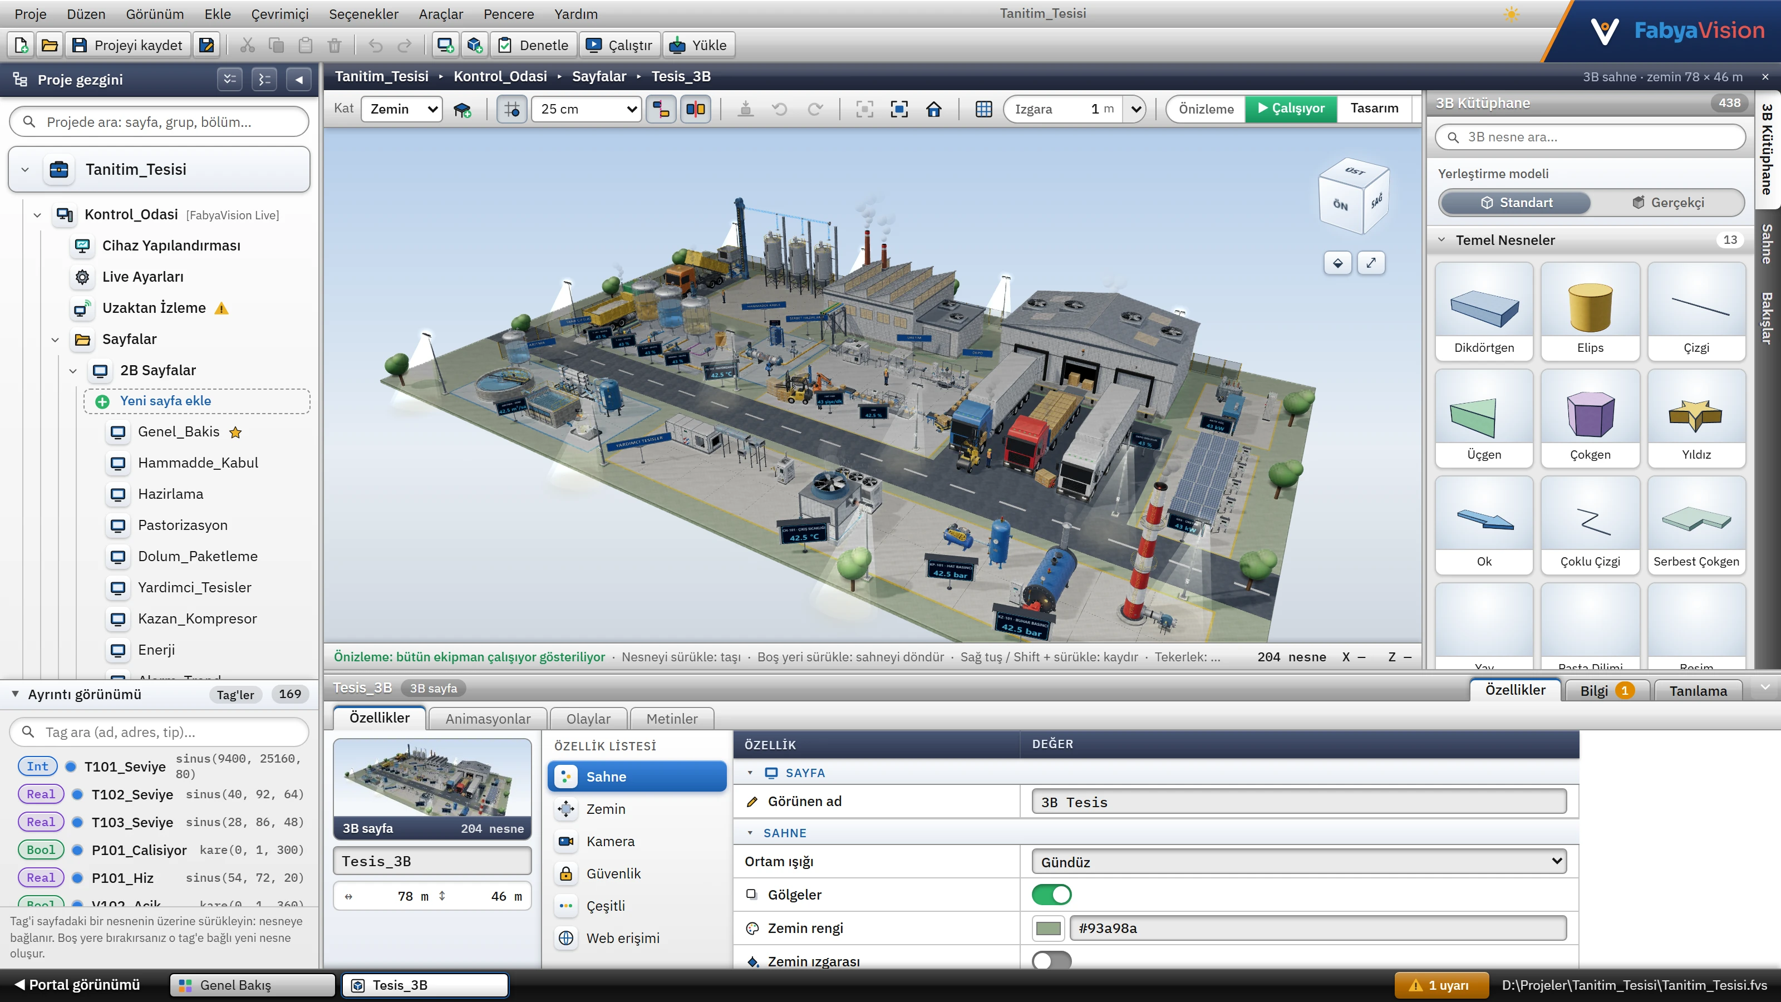Click the grid table icon beside Izgara

983,109
